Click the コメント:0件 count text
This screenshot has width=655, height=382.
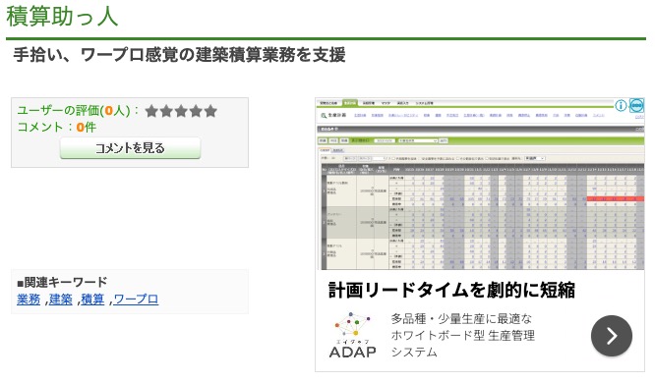56,127
